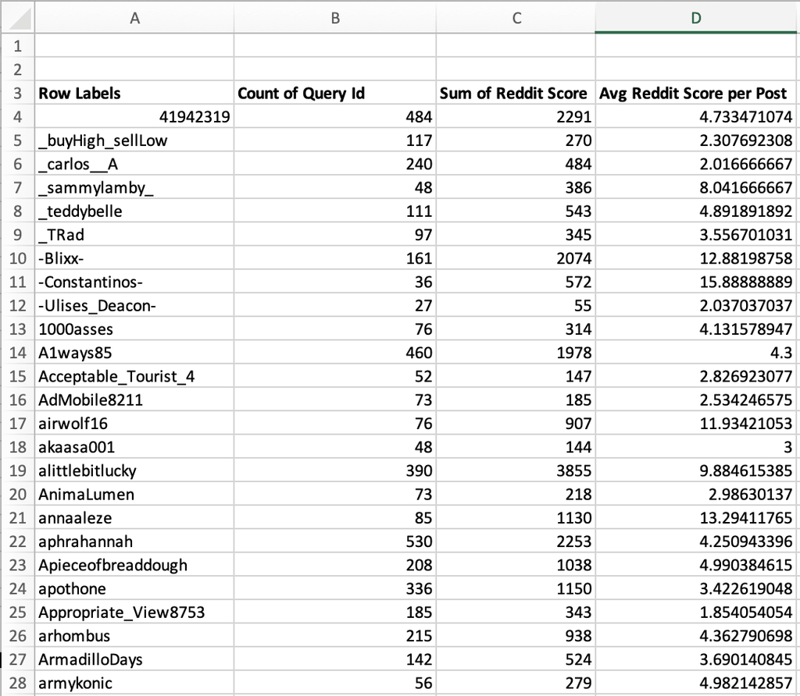Select column C header

[x=516, y=17]
